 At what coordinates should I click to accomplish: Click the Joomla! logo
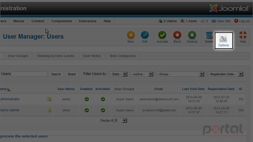(229, 8)
